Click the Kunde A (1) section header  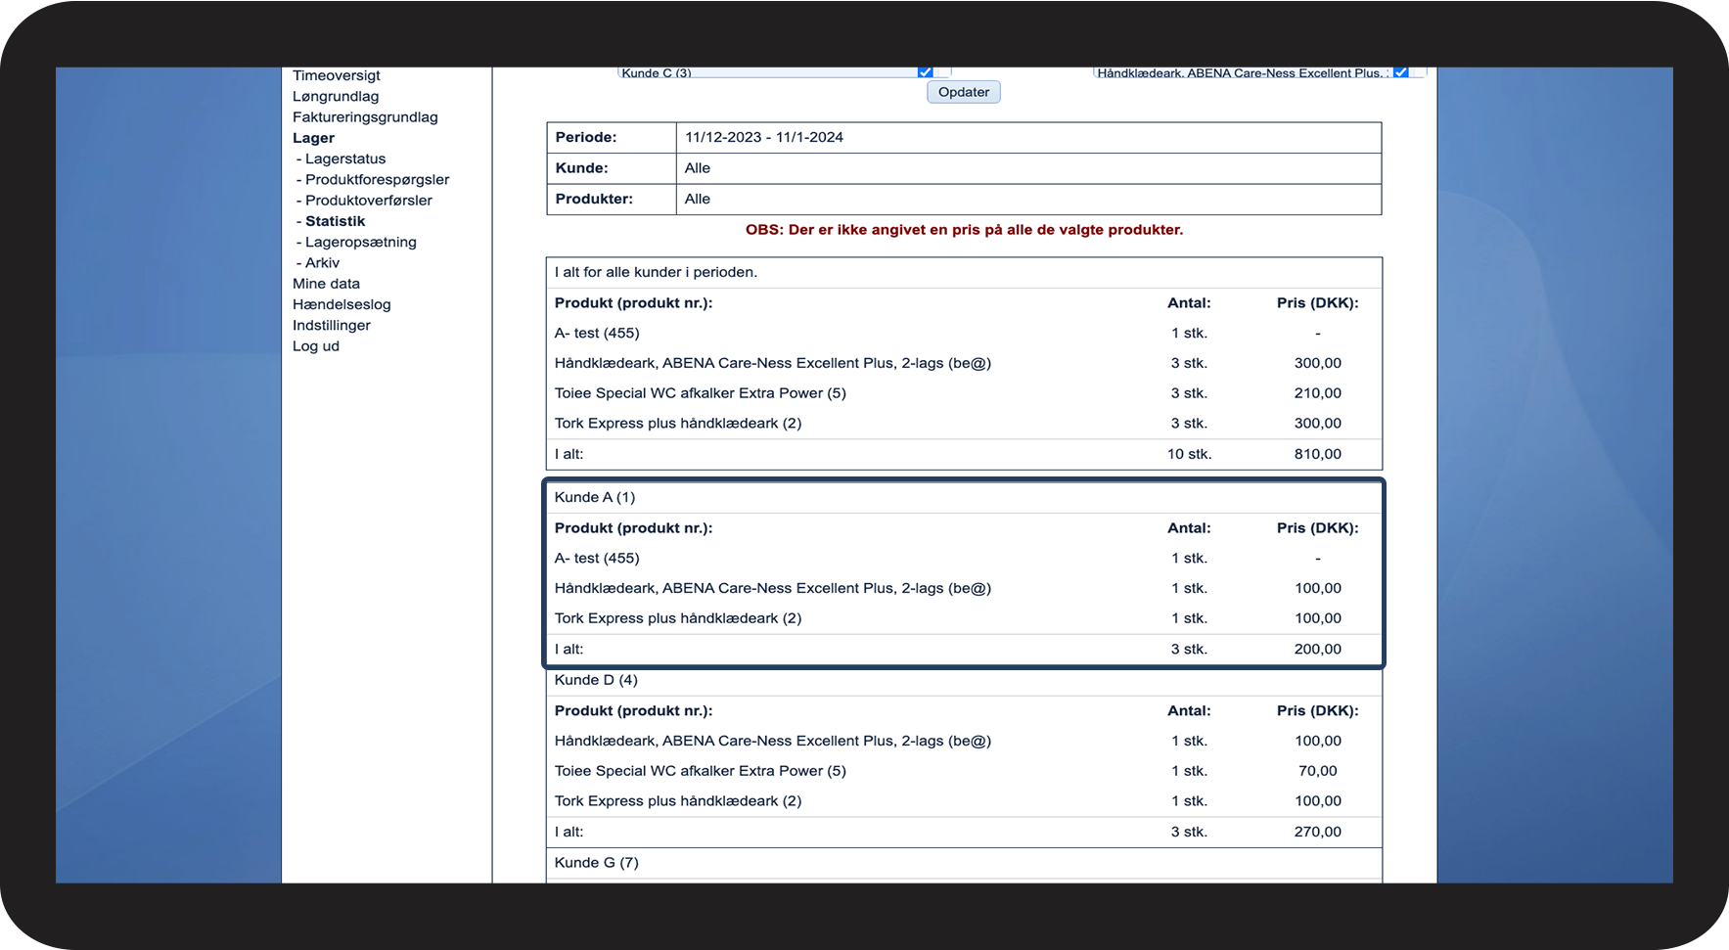595,497
